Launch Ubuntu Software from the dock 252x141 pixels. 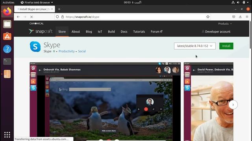coord(7,36)
